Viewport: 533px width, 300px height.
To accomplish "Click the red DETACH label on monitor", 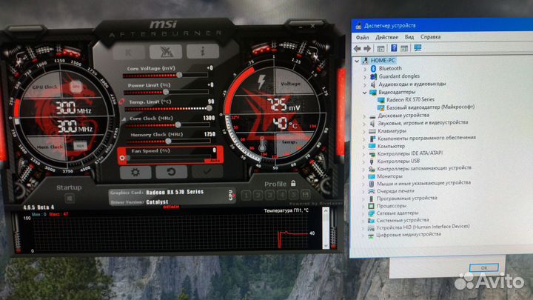I will pyautogui.click(x=171, y=207).
